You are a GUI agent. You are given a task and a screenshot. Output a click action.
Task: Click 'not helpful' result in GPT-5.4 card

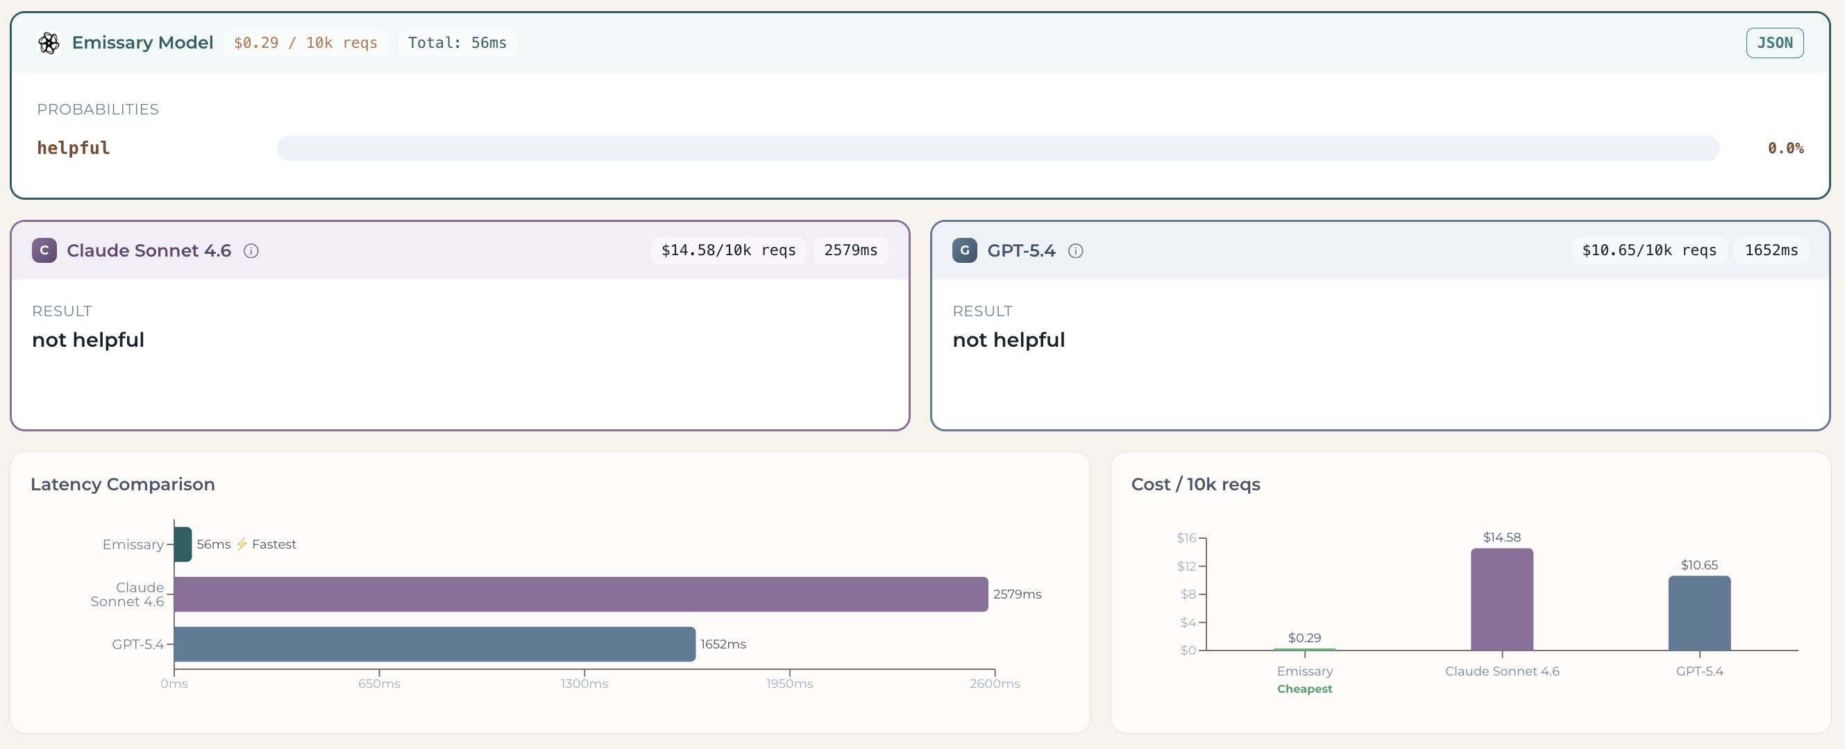[1009, 340]
